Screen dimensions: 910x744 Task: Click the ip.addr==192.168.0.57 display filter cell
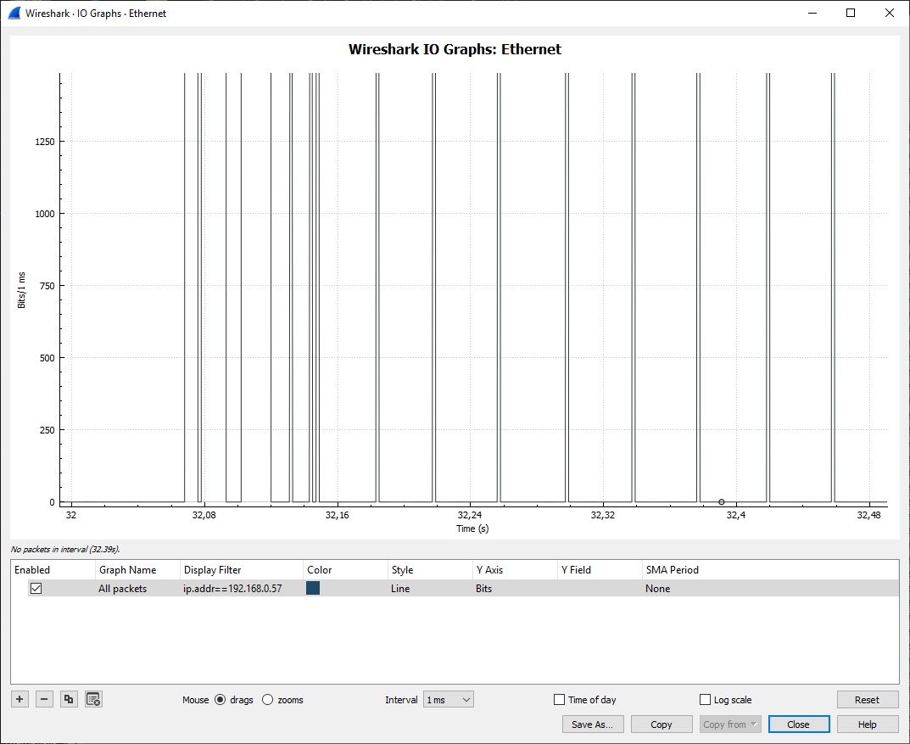point(232,588)
